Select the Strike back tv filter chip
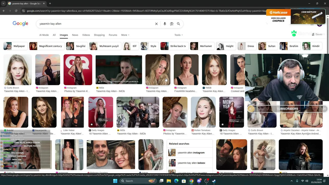The width and height of the screenshot is (329, 185). click(174, 46)
